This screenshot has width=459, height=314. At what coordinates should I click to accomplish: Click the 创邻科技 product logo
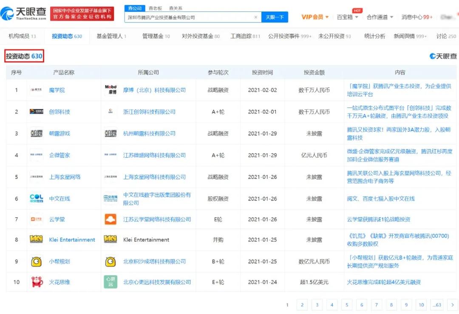tap(36, 111)
